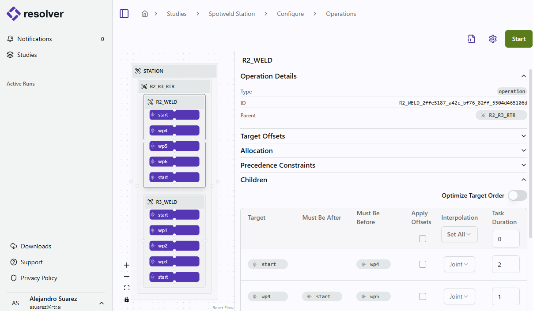The width and height of the screenshot is (533, 311).
Task: Open the code file icon
Action: click(471, 39)
